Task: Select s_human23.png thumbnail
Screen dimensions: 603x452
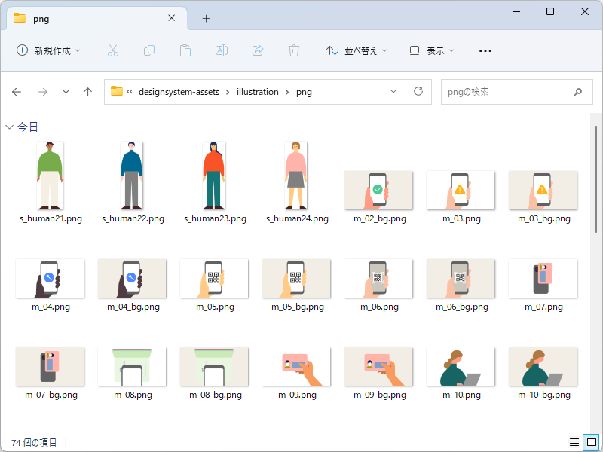Action: click(x=214, y=176)
